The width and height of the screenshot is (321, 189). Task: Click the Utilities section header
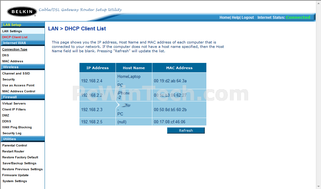[23, 139]
